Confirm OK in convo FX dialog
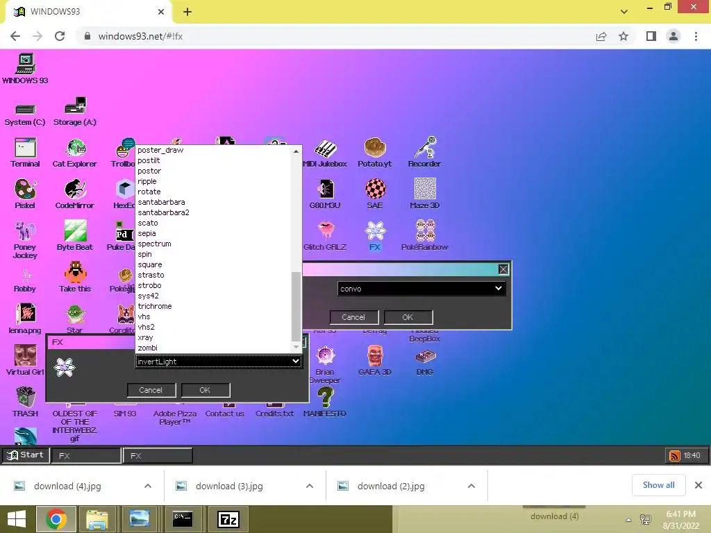Image resolution: width=711 pixels, height=533 pixels. point(408,316)
